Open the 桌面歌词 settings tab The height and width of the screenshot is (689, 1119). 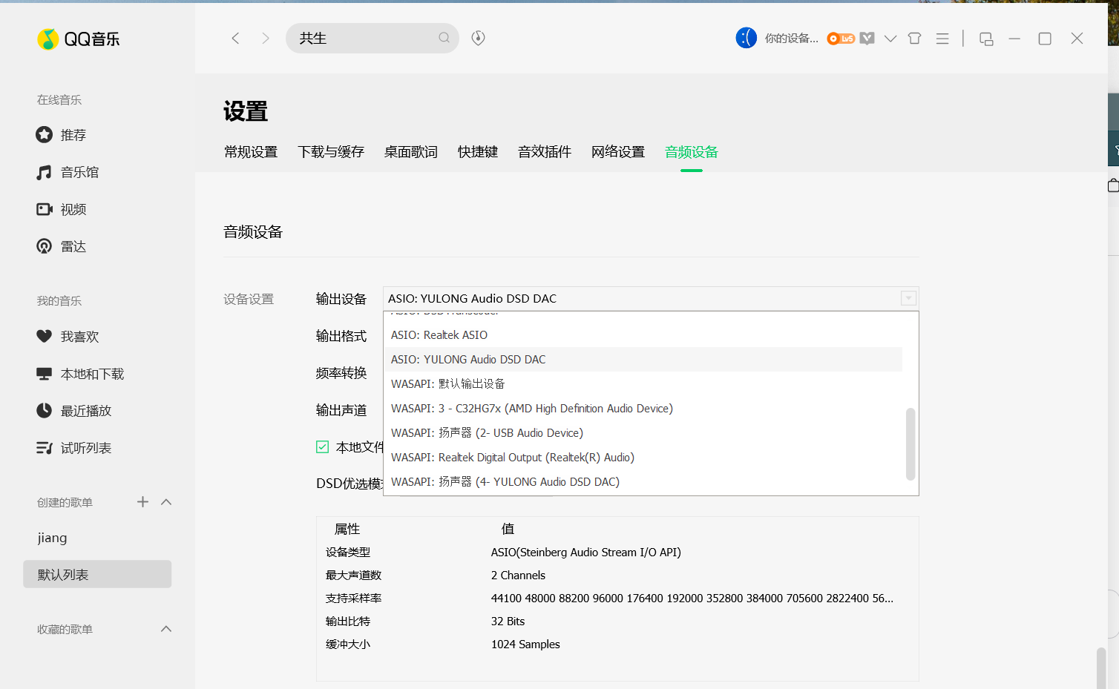click(410, 152)
